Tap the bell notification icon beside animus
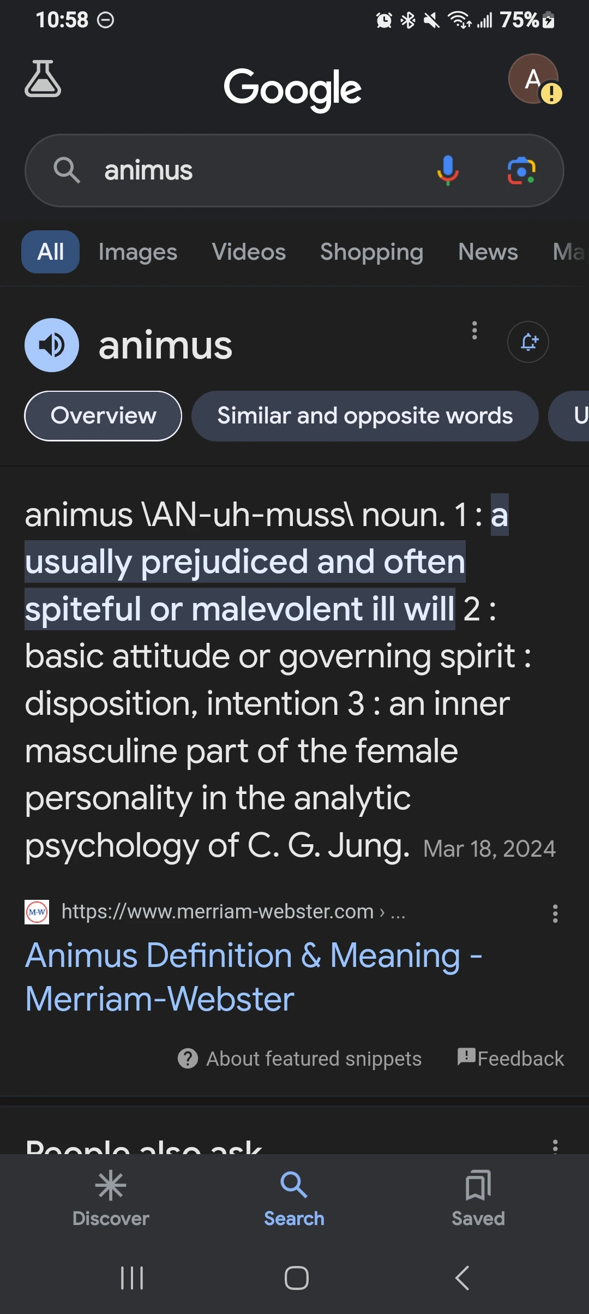 tap(528, 342)
